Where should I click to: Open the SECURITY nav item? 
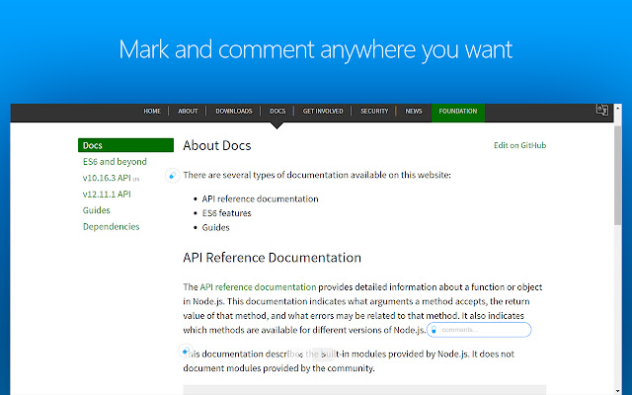tap(374, 112)
